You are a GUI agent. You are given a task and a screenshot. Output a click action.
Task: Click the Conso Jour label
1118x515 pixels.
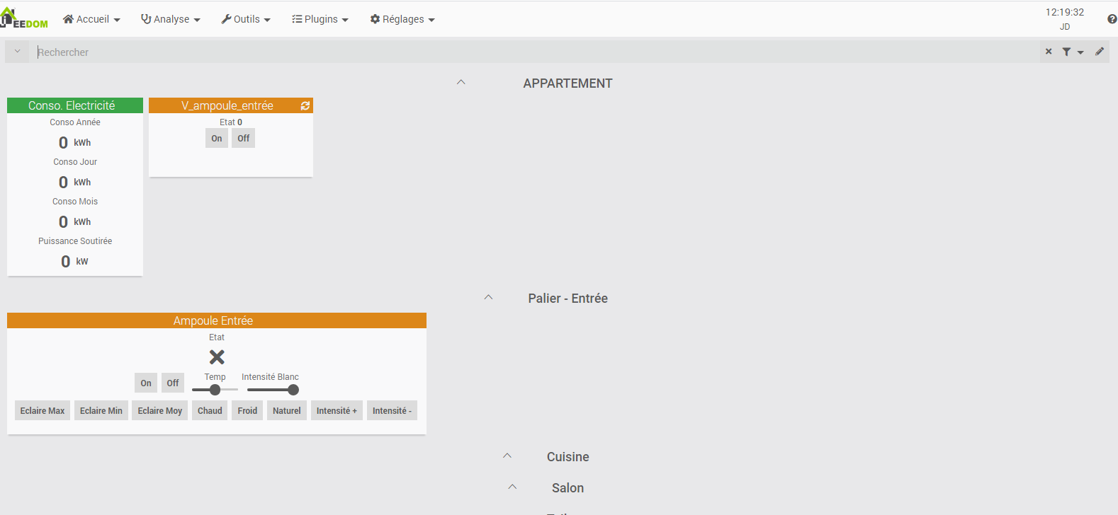(75, 162)
